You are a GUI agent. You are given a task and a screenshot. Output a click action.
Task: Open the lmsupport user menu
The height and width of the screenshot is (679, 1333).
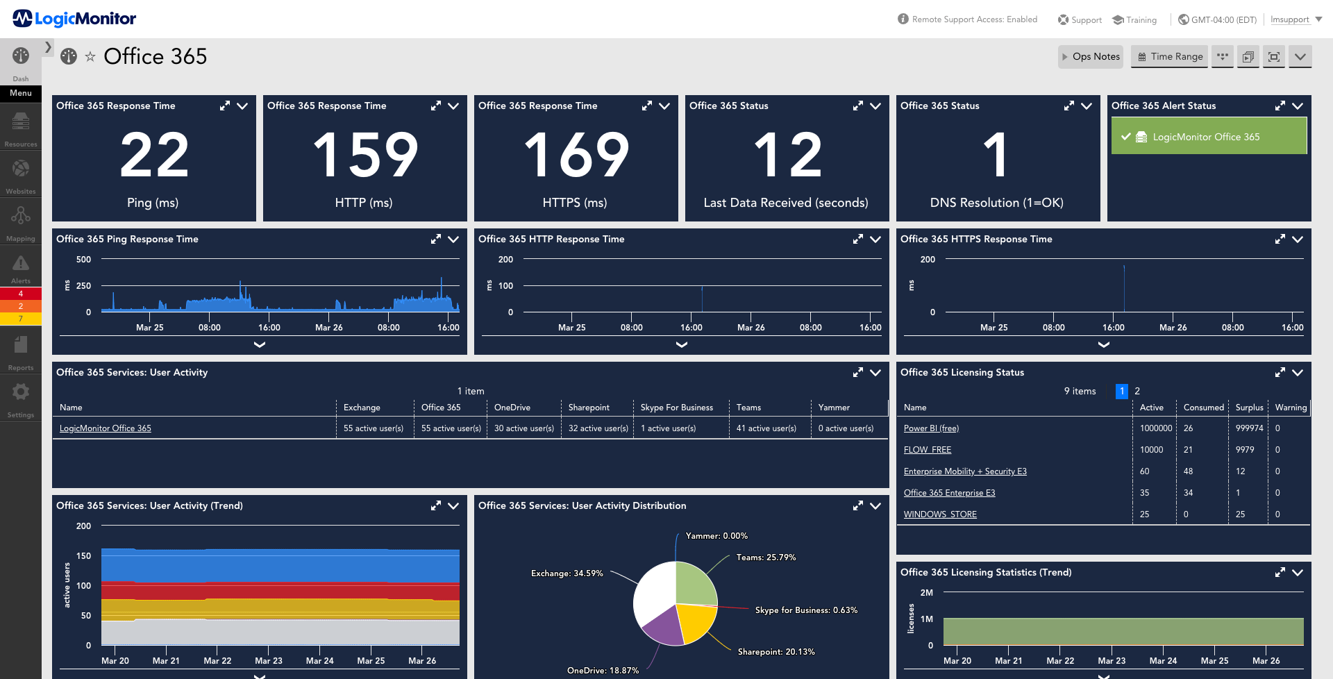click(1296, 19)
